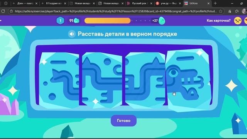
Task: Select the fourth ice piece with dragon head
Action: pyautogui.click(x=188, y=80)
